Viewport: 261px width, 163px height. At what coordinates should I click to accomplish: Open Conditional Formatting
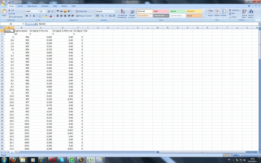(122, 14)
